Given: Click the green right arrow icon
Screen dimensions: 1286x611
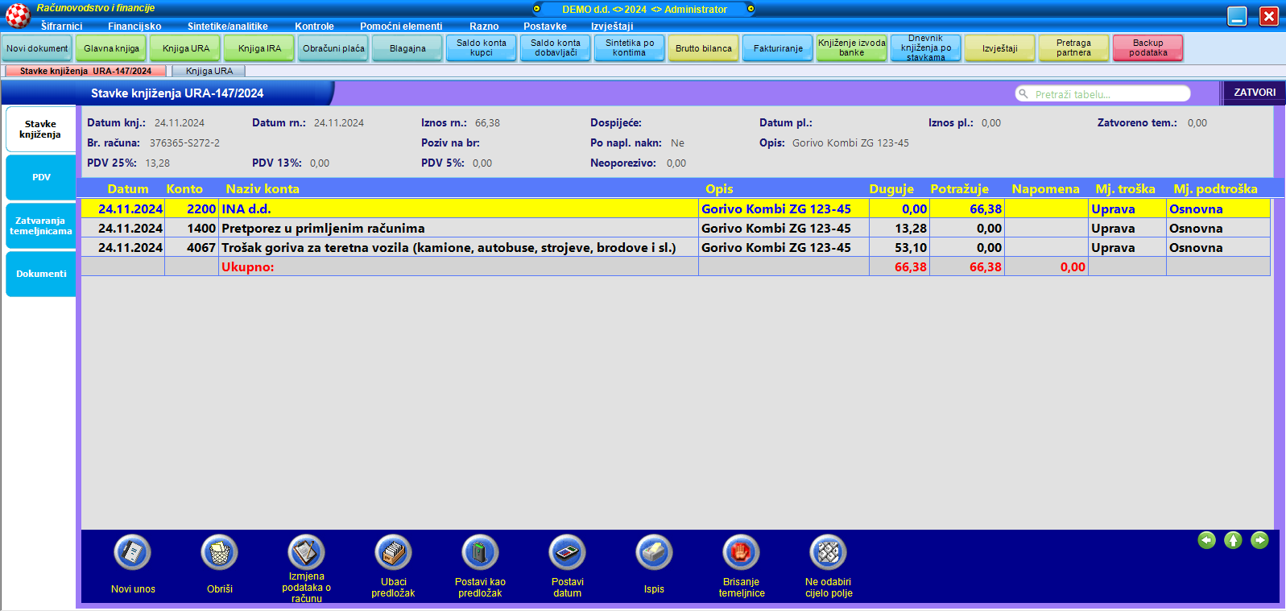Looking at the screenshot, I should click(1259, 540).
